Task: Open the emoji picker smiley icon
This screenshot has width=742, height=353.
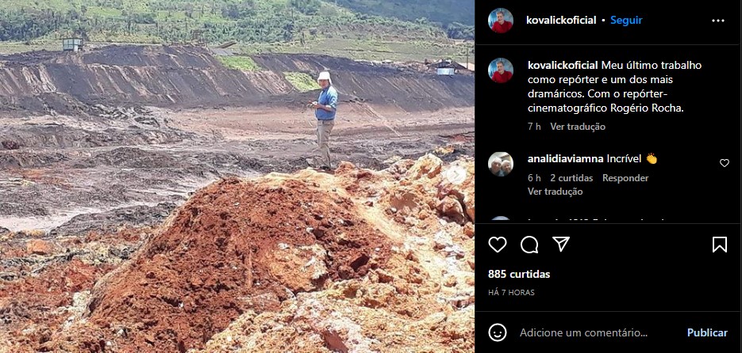Action: pyautogui.click(x=497, y=332)
